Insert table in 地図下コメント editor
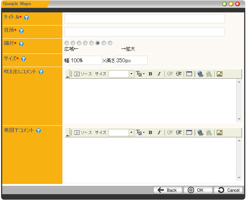 coord(189,132)
